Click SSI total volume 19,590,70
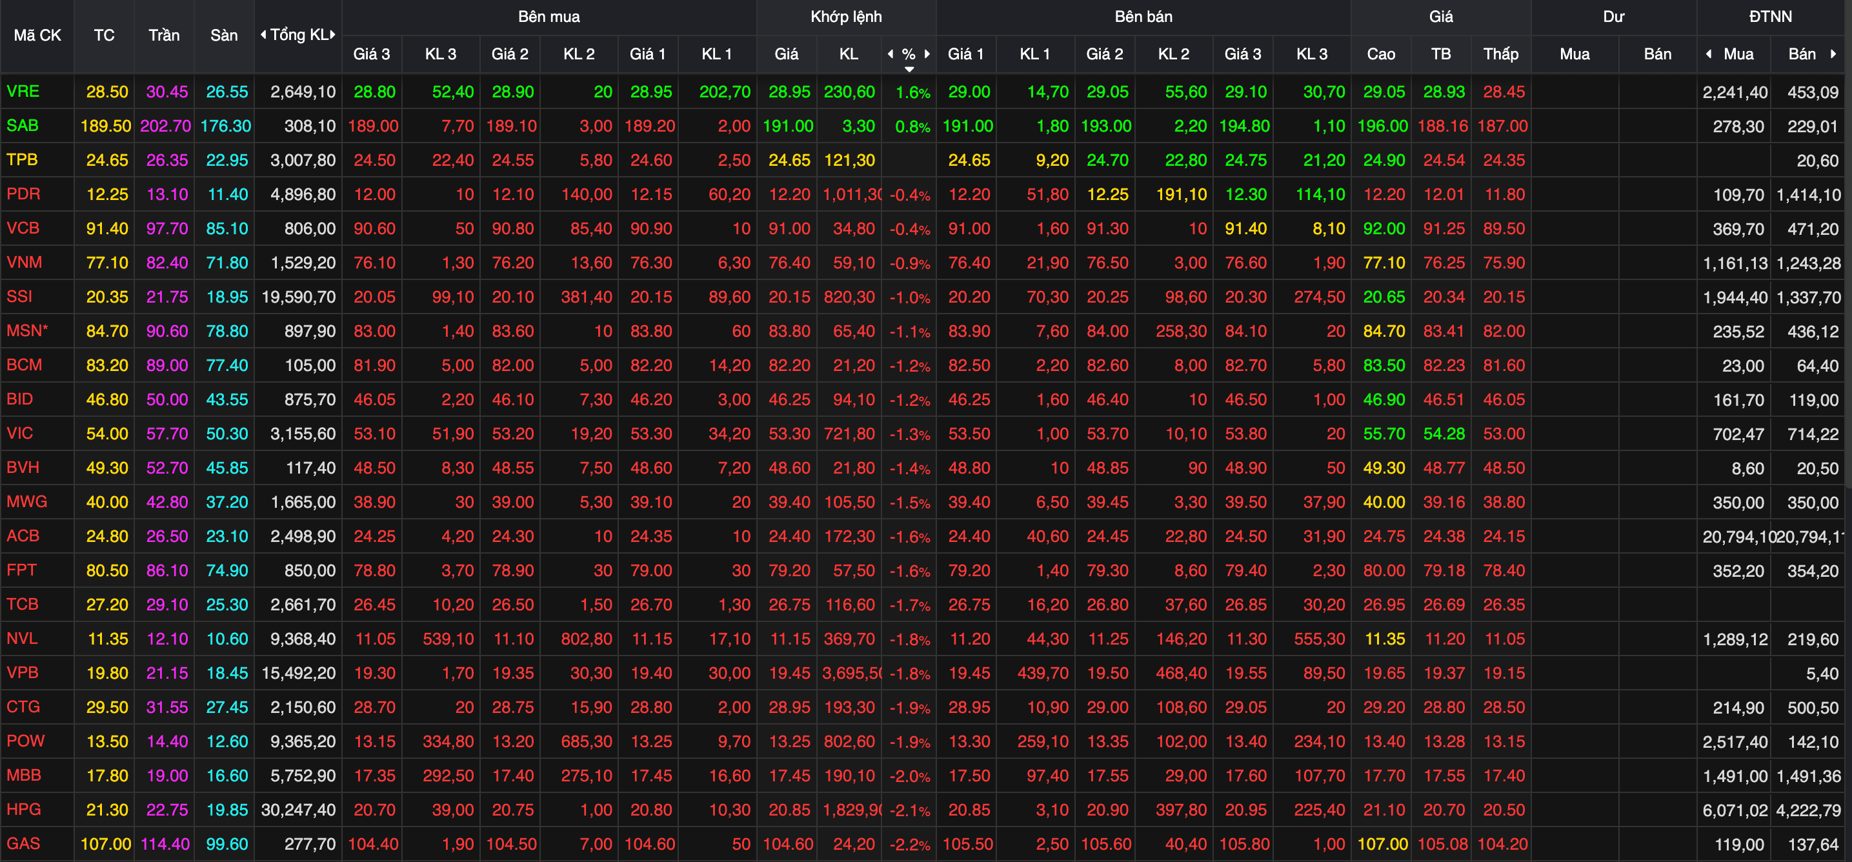 click(298, 297)
